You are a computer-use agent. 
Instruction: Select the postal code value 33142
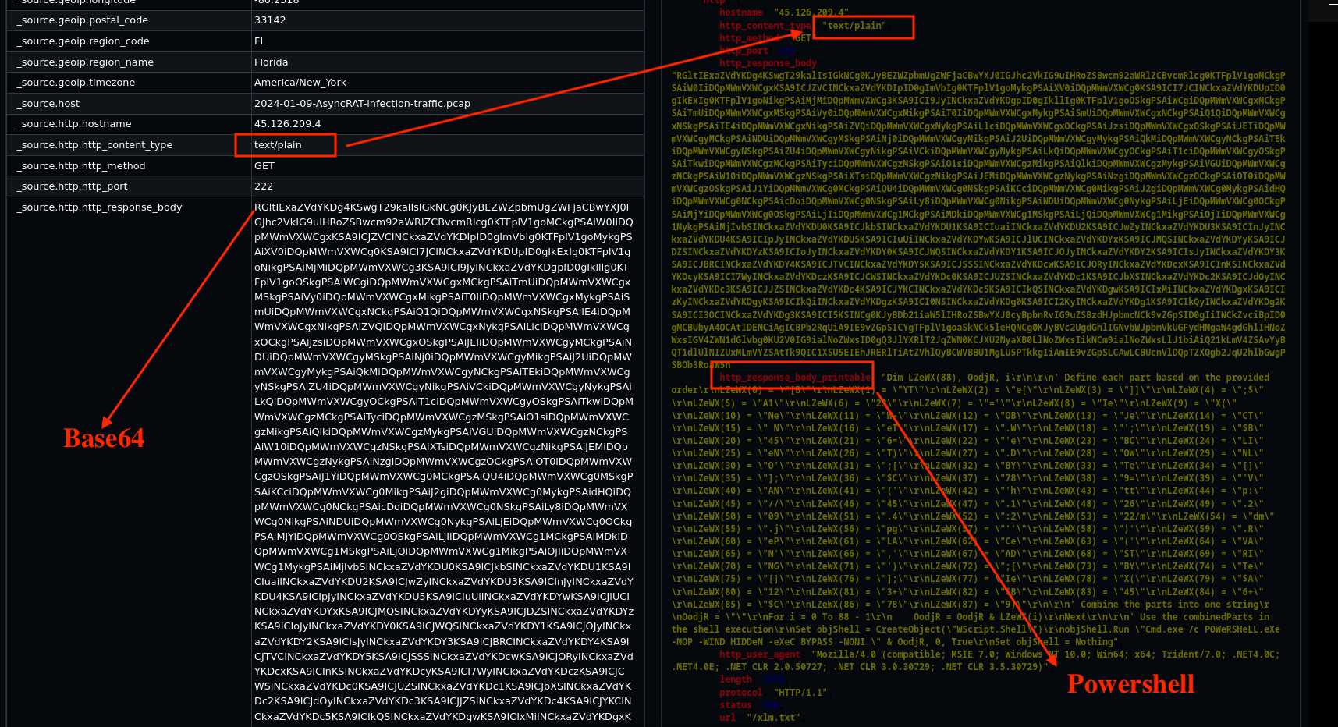[270, 20]
